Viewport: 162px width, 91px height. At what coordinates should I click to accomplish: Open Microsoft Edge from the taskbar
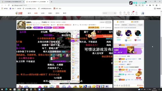point(6,89)
